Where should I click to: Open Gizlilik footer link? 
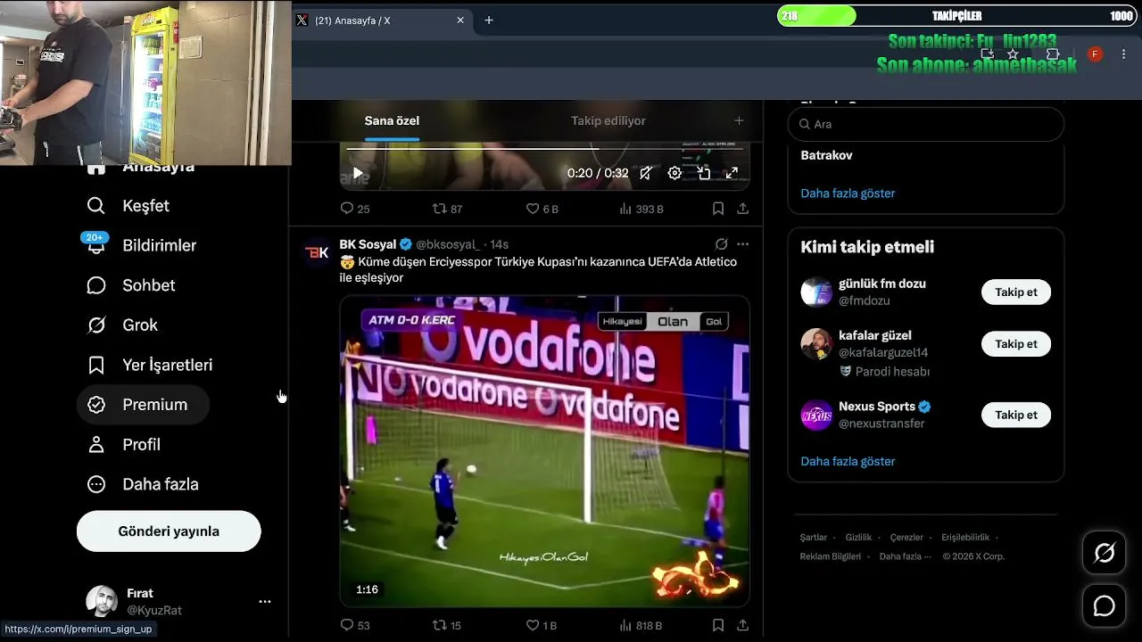tap(858, 538)
